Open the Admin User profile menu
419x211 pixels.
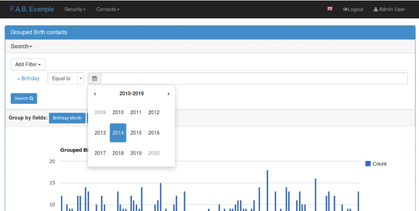389,9
